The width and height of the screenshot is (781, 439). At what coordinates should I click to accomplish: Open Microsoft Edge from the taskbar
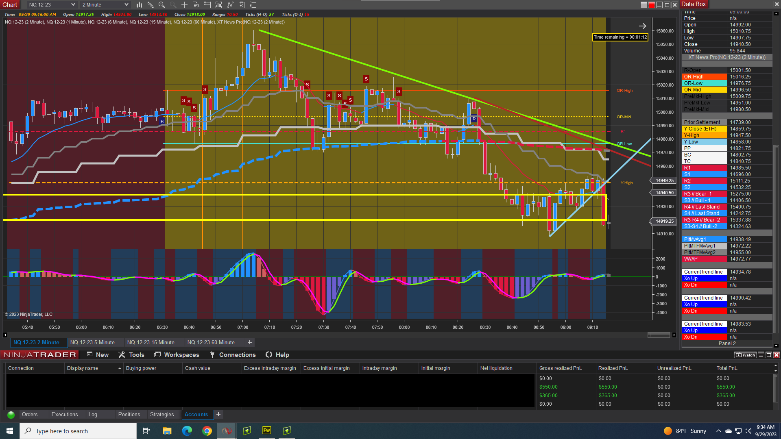coord(187,431)
